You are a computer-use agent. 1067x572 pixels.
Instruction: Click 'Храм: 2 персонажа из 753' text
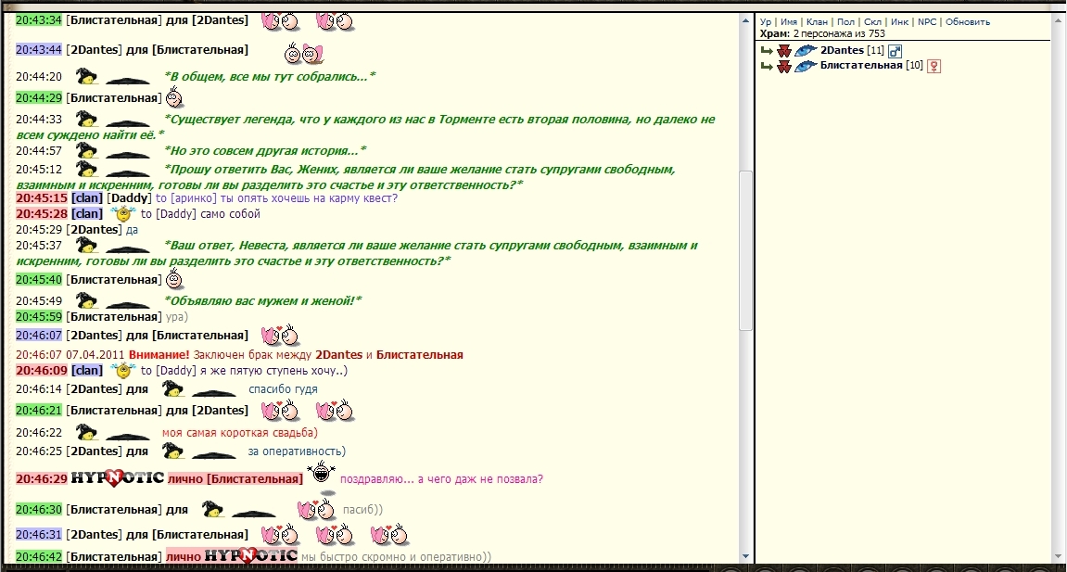tap(822, 33)
